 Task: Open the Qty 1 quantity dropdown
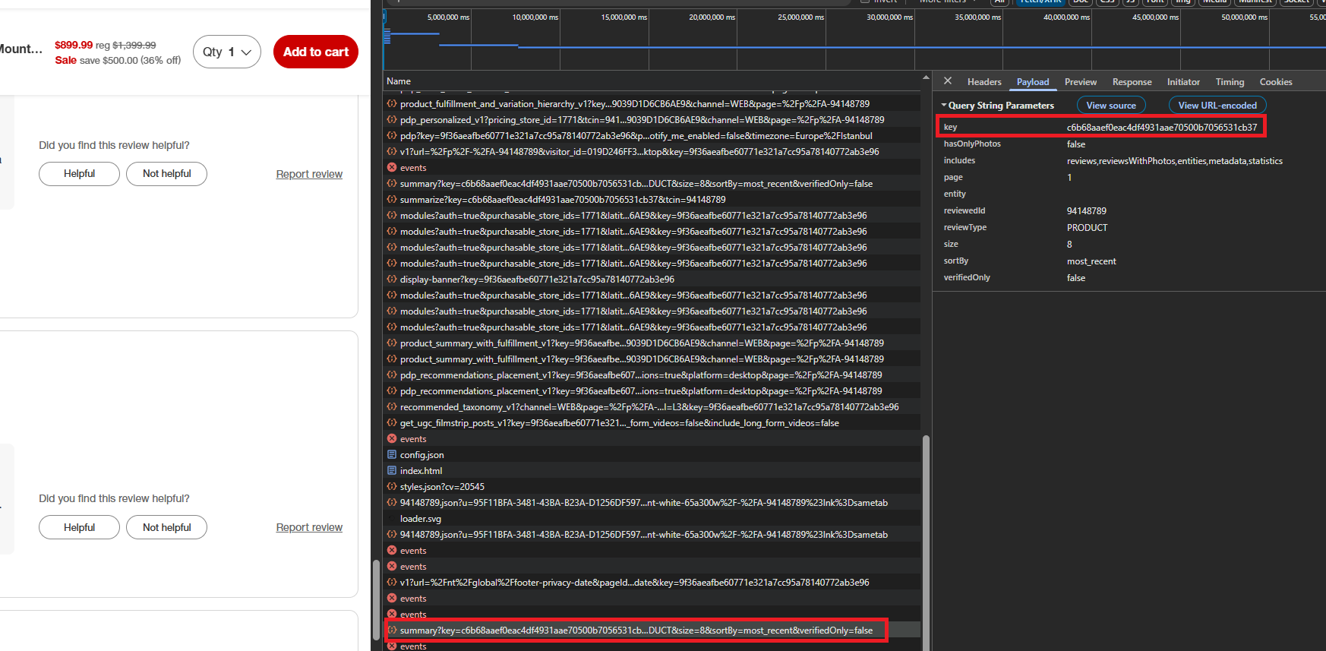point(227,52)
